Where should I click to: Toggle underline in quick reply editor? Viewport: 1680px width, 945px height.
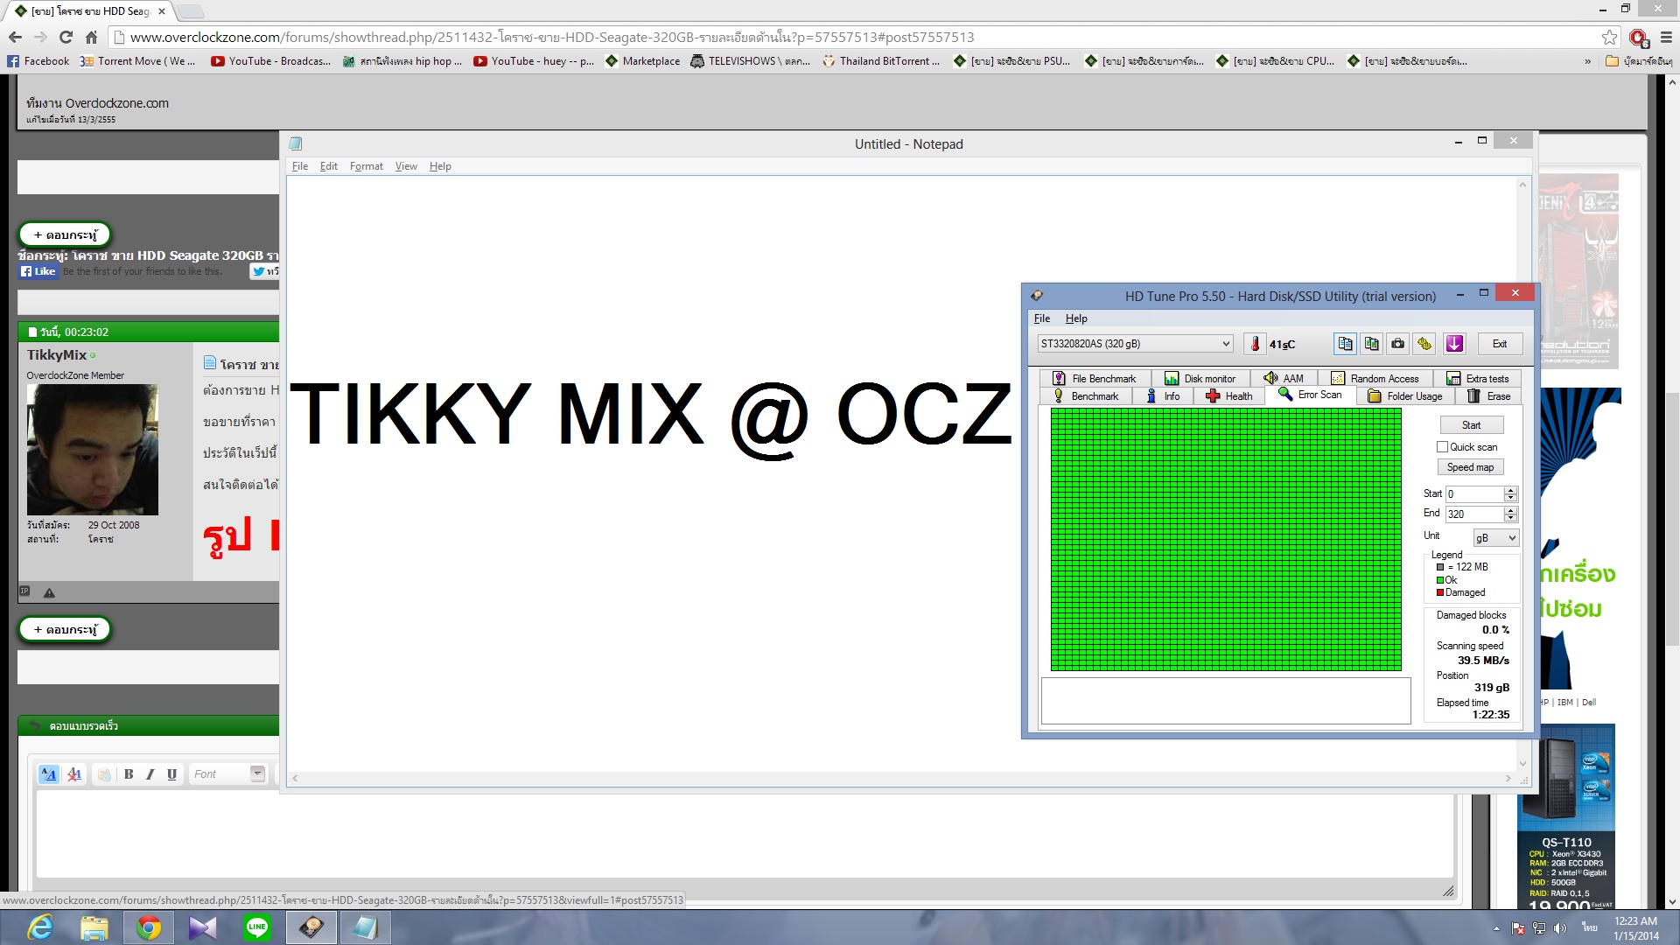pos(171,774)
